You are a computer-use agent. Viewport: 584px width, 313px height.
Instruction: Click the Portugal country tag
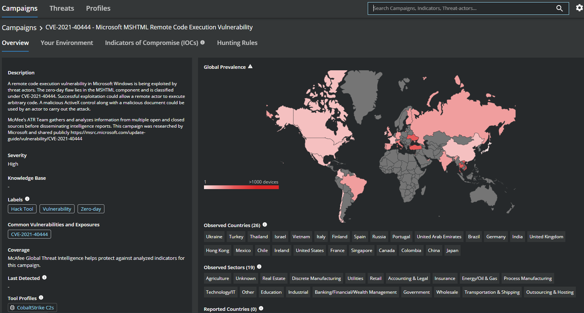[401, 237]
